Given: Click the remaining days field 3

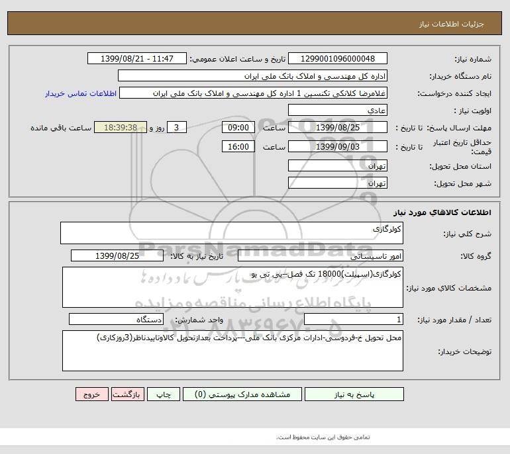Looking at the screenshot, I should [x=177, y=127].
